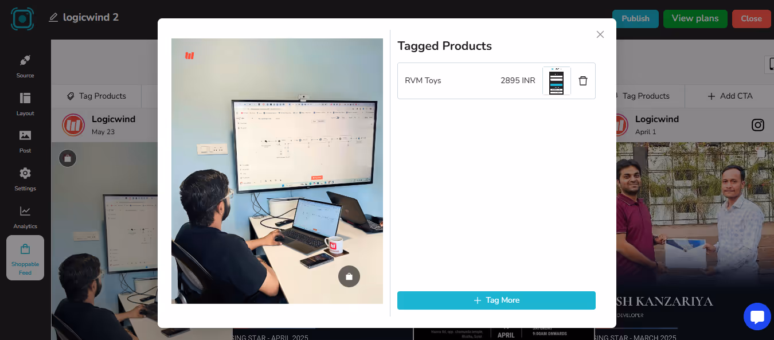Viewport: 774px width, 340px height.
Task: Open the Settings sidebar section
Action: click(25, 179)
